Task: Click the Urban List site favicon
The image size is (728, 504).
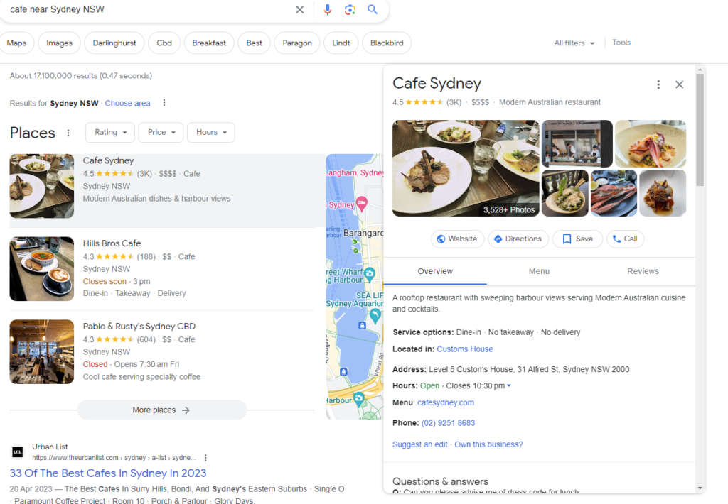Action: pyautogui.click(x=18, y=451)
